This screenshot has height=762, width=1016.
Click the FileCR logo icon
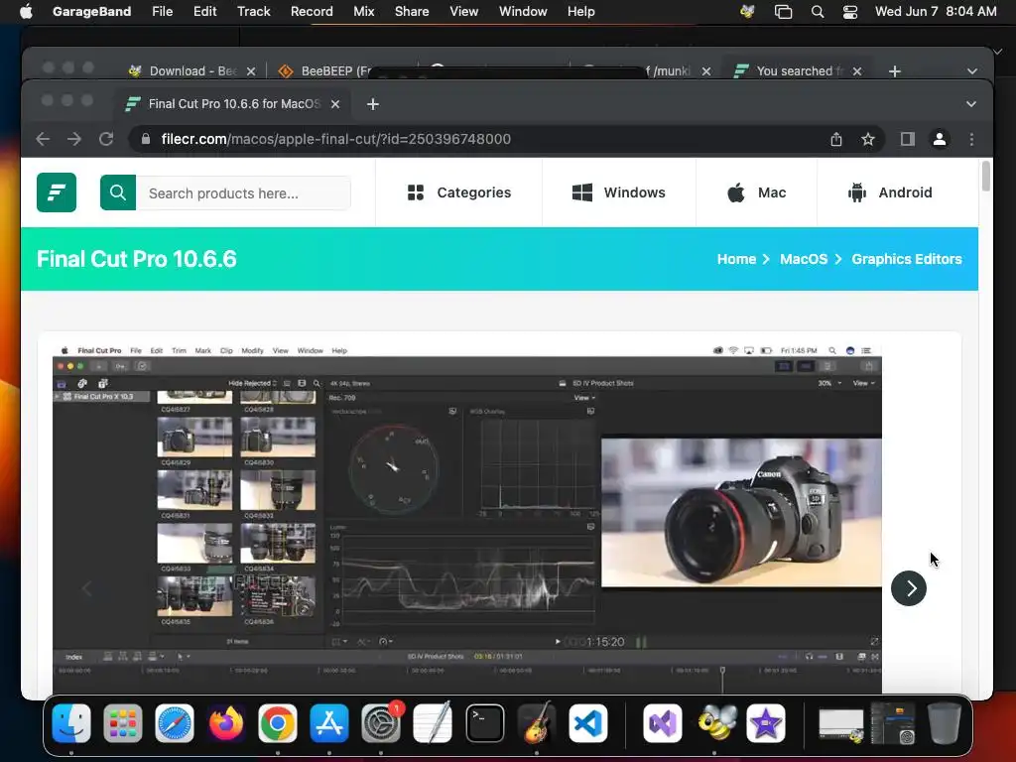[x=57, y=192]
